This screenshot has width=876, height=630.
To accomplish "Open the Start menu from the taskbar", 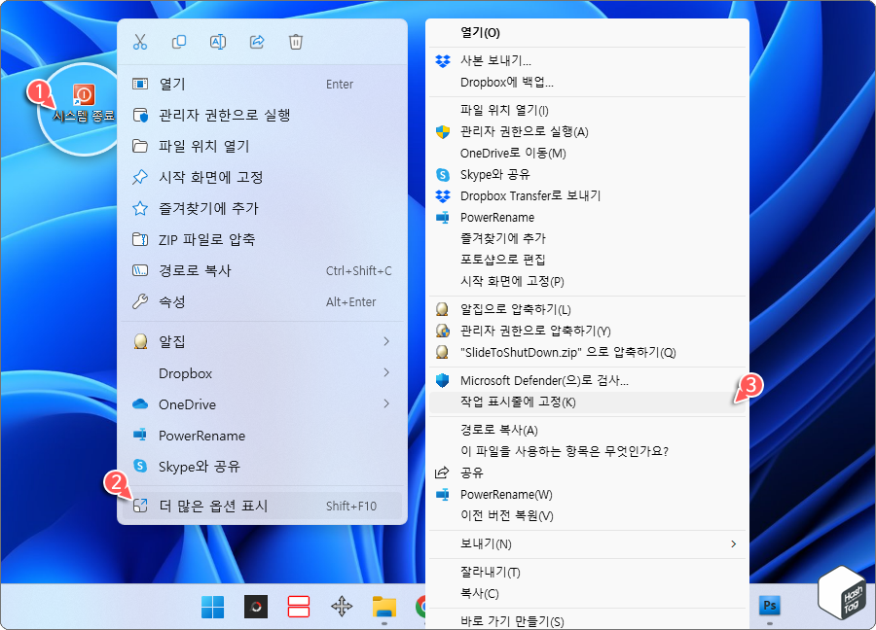I will point(212,607).
